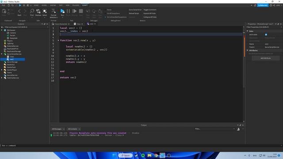Open the All Contexts dropdown in Output
283x159 pixels.
(x=74, y=129)
